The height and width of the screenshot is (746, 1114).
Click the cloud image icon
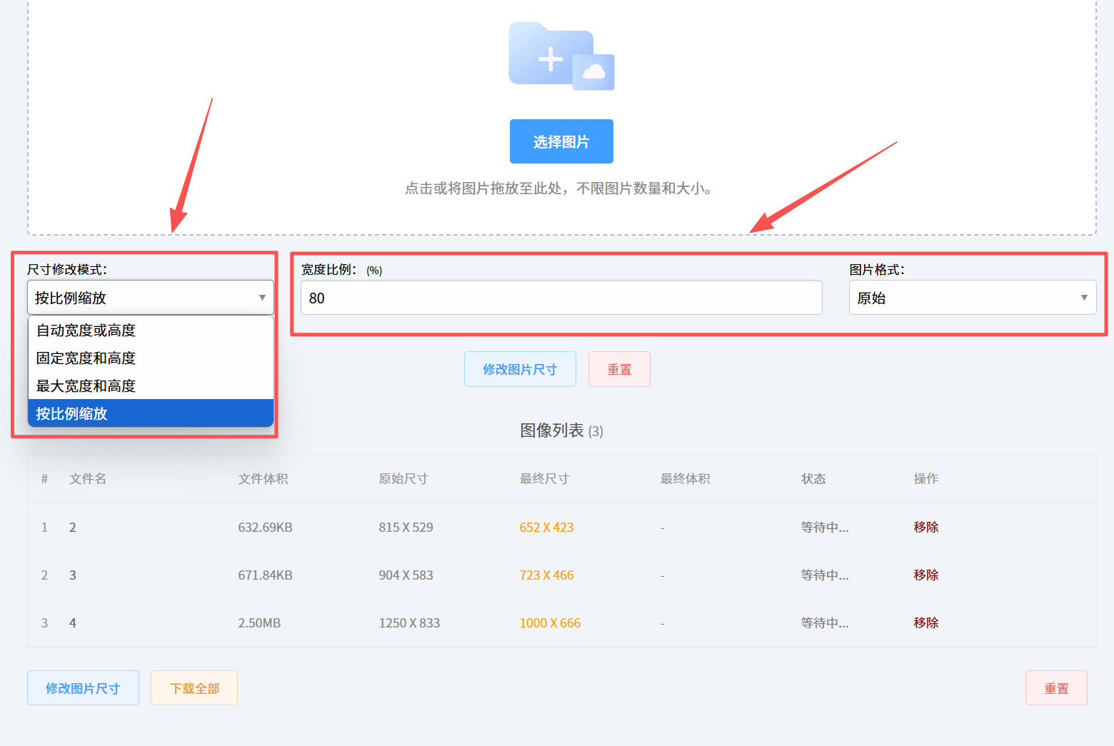(x=593, y=72)
